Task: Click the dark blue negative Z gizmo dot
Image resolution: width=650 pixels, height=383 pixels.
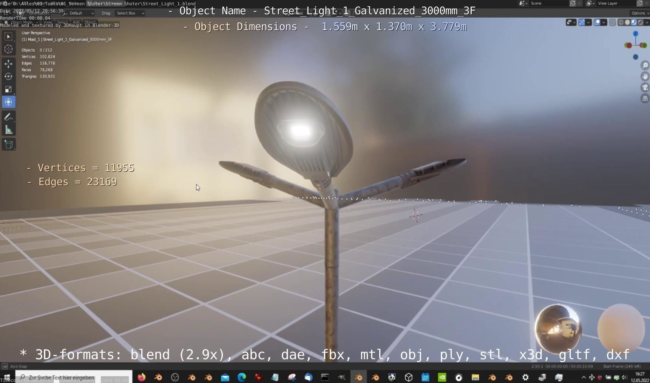Action: point(635,57)
